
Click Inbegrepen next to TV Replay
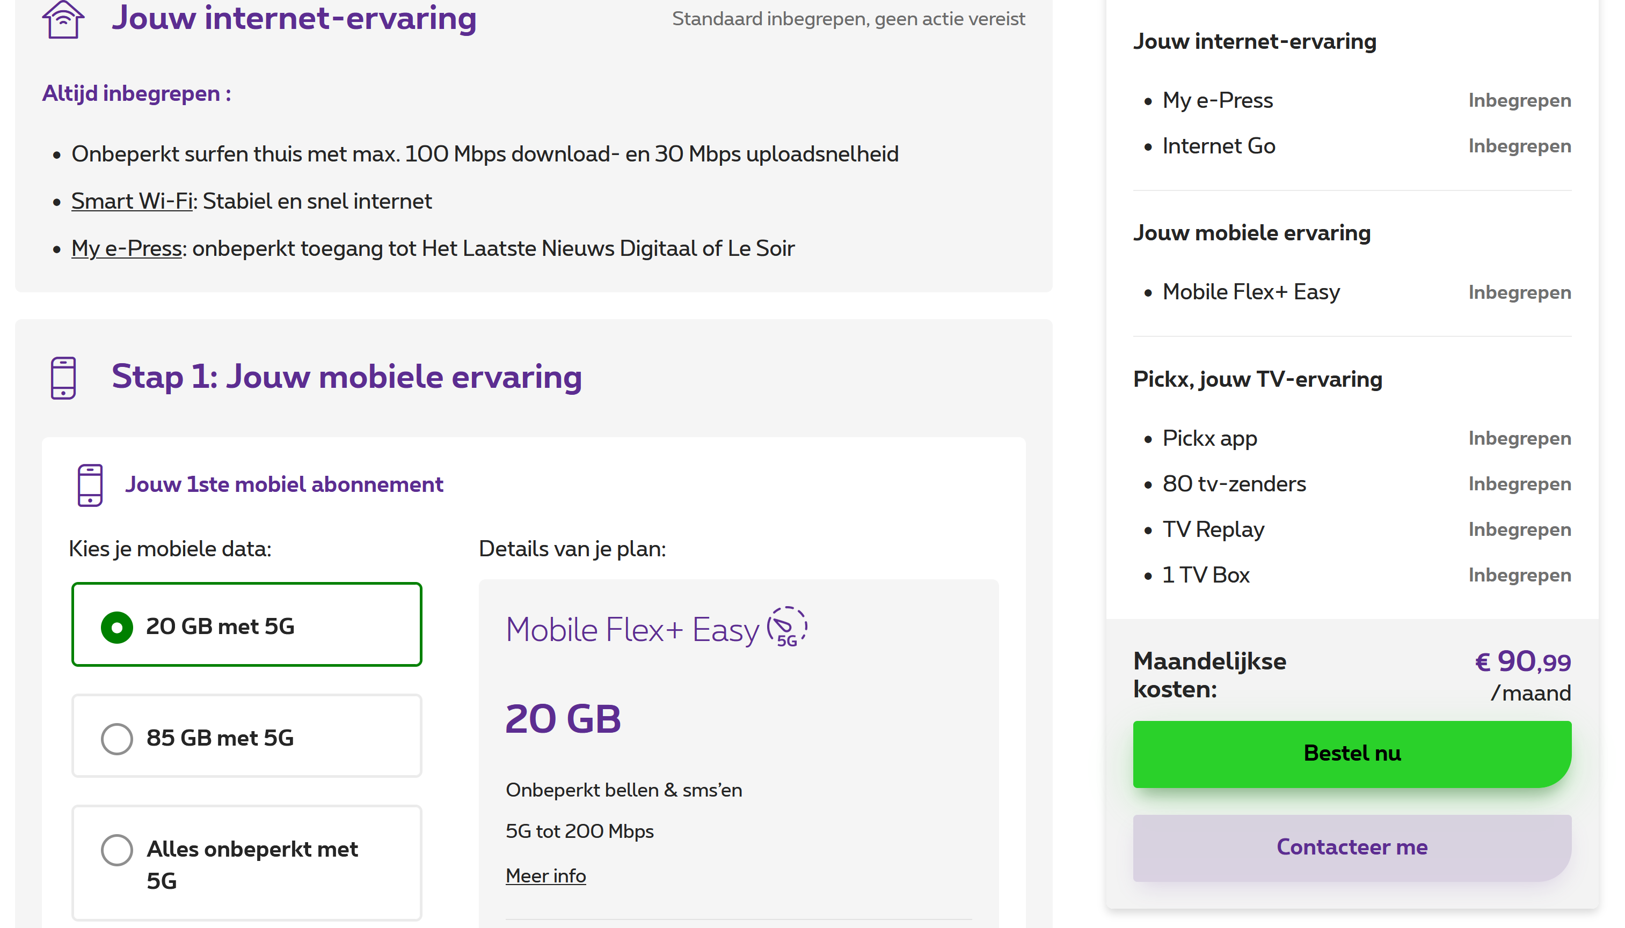tap(1520, 529)
